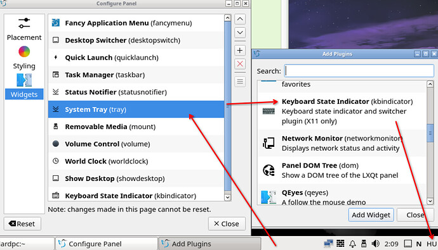Screen dimensions: 438x250
Task: Choose QEyes plugin entry
Action: point(342,194)
